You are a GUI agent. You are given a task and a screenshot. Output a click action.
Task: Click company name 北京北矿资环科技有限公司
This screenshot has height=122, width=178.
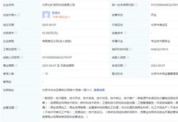click(59, 5)
